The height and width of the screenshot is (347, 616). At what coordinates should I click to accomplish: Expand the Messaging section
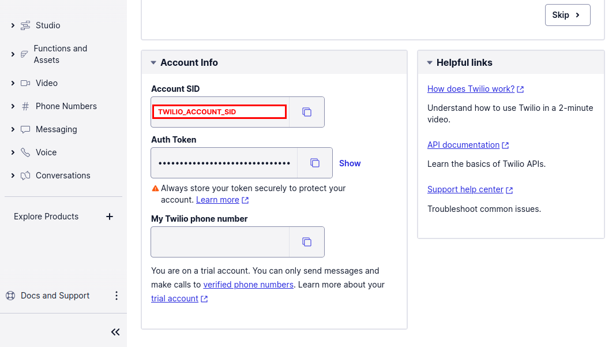click(13, 129)
